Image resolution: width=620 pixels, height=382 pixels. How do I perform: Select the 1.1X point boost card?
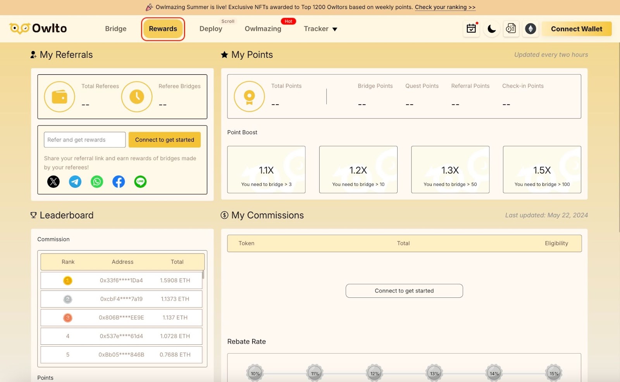[266, 169]
